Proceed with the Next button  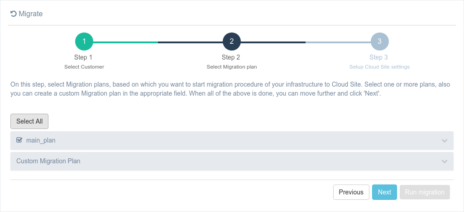(384, 192)
